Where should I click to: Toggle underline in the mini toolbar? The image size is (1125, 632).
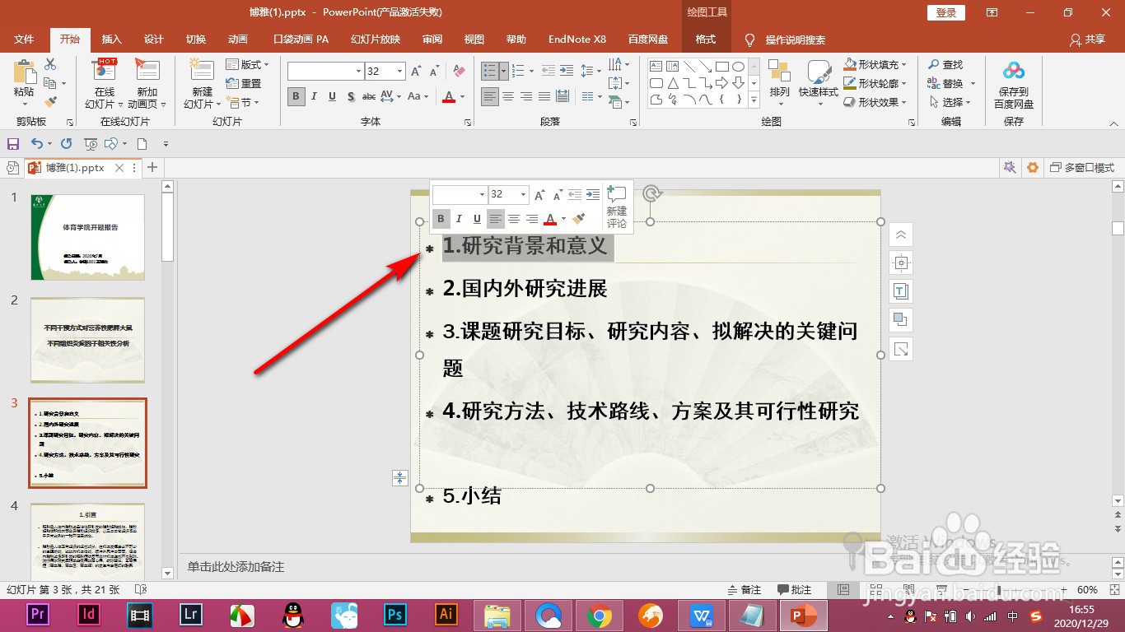point(478,218)
